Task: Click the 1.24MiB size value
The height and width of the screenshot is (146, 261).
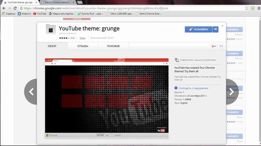Action: click(187, 99)
